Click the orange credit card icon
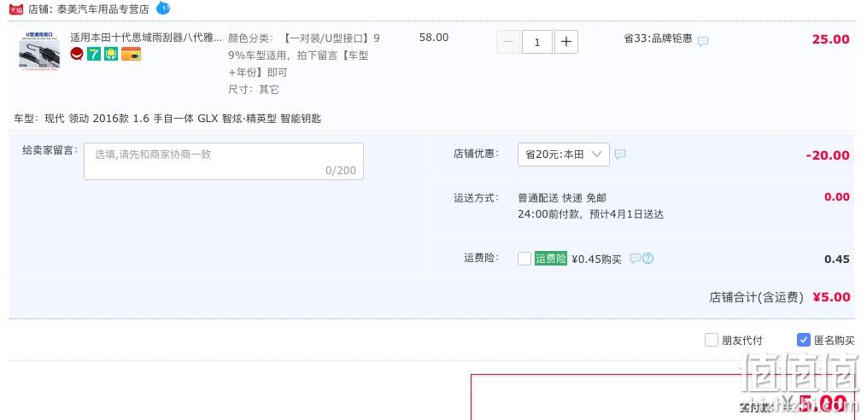 (x=131, y=54)
